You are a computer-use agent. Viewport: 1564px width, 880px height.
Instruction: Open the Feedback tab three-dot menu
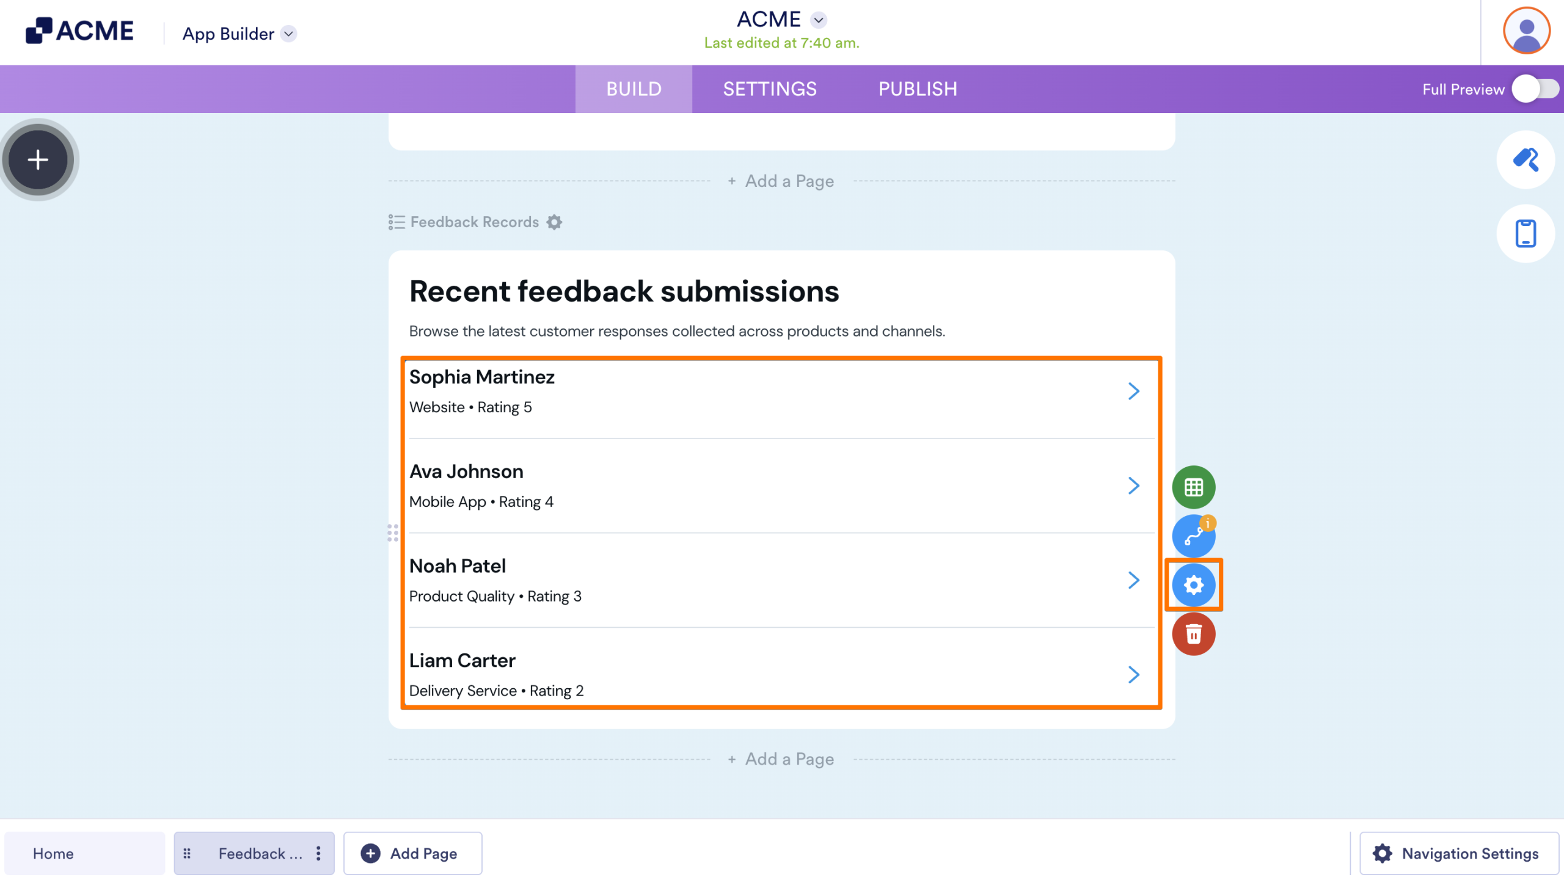tap(318, 853)
